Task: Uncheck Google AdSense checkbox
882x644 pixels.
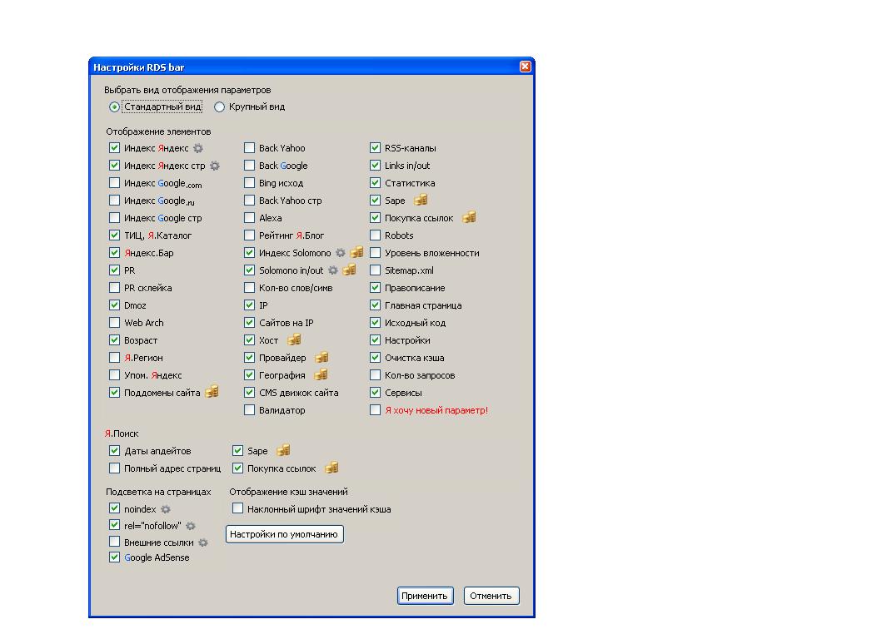Action: [x=114, y=557]
